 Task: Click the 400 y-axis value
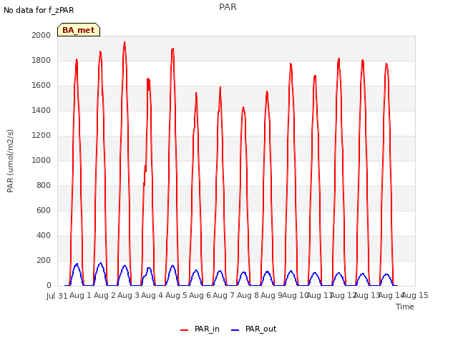click(x=44, y=235)
